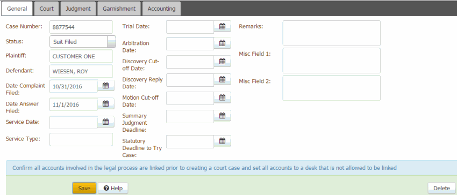Screen dimensions: 457x195
Task: Open calendar for Date Answer Filed
Action: tap(105, 104)
